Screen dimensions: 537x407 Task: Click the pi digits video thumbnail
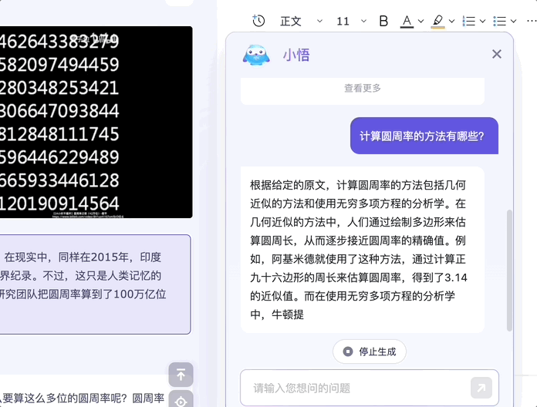[96, 122]
